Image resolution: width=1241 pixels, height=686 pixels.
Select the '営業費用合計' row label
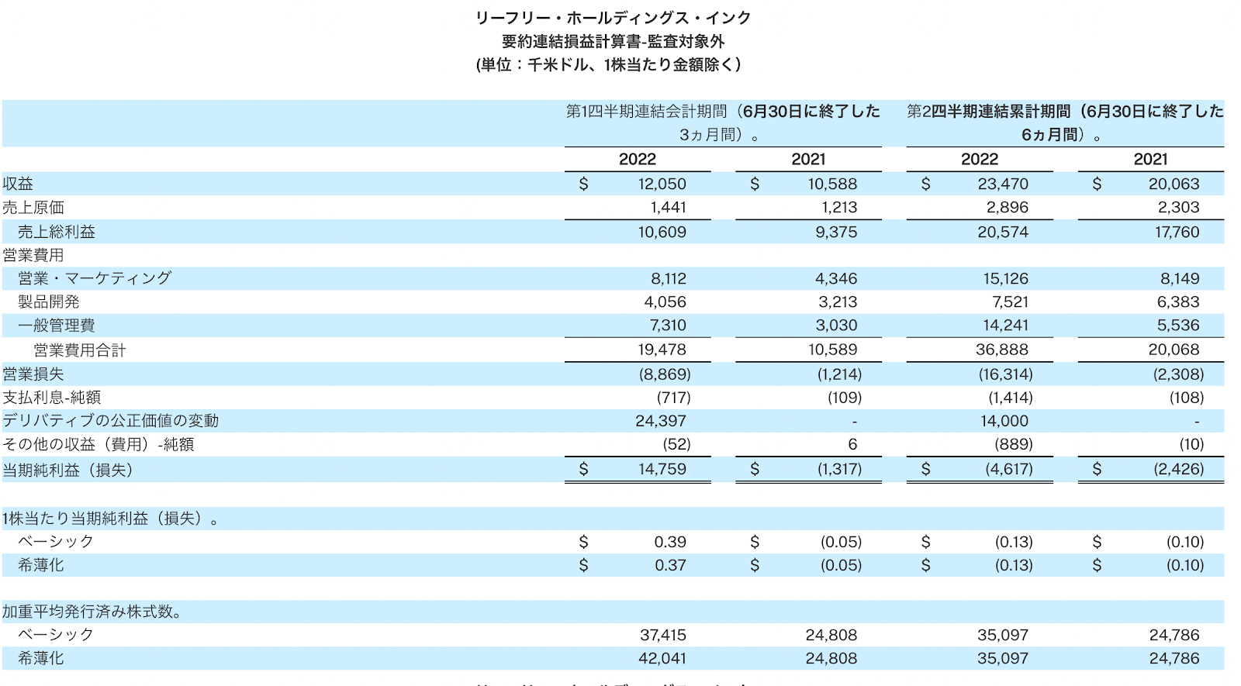click(x=80, y=350)
